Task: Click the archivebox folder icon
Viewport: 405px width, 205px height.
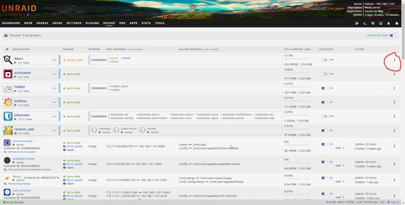Action: [x=8, y=74]
